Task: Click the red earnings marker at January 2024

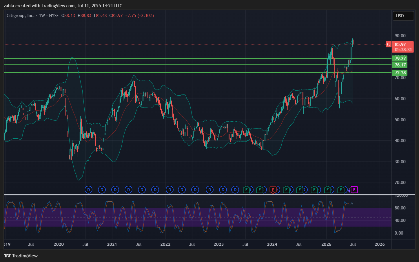Action: coord(273,190)
